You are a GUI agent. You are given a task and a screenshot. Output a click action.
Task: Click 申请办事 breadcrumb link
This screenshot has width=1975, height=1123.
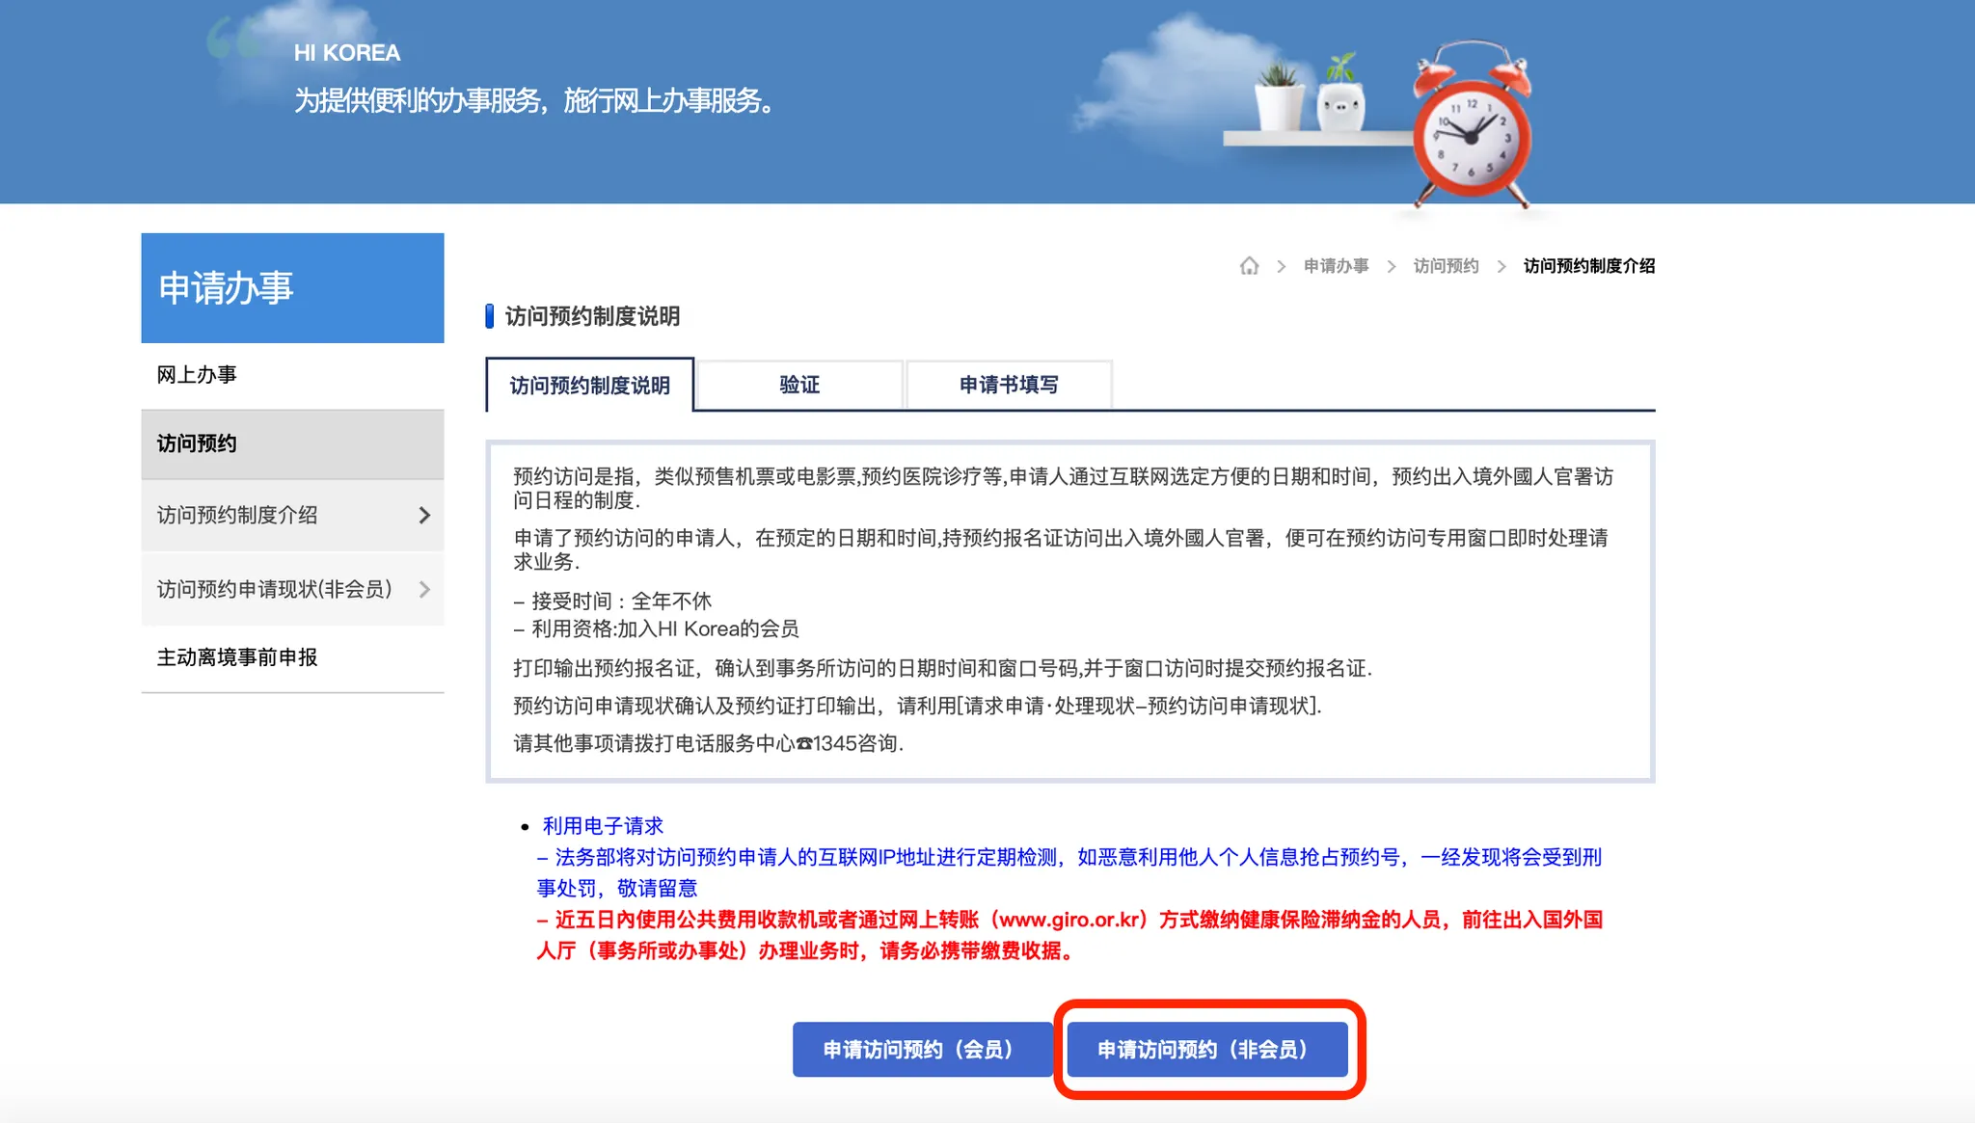[x=1336, y=266]
